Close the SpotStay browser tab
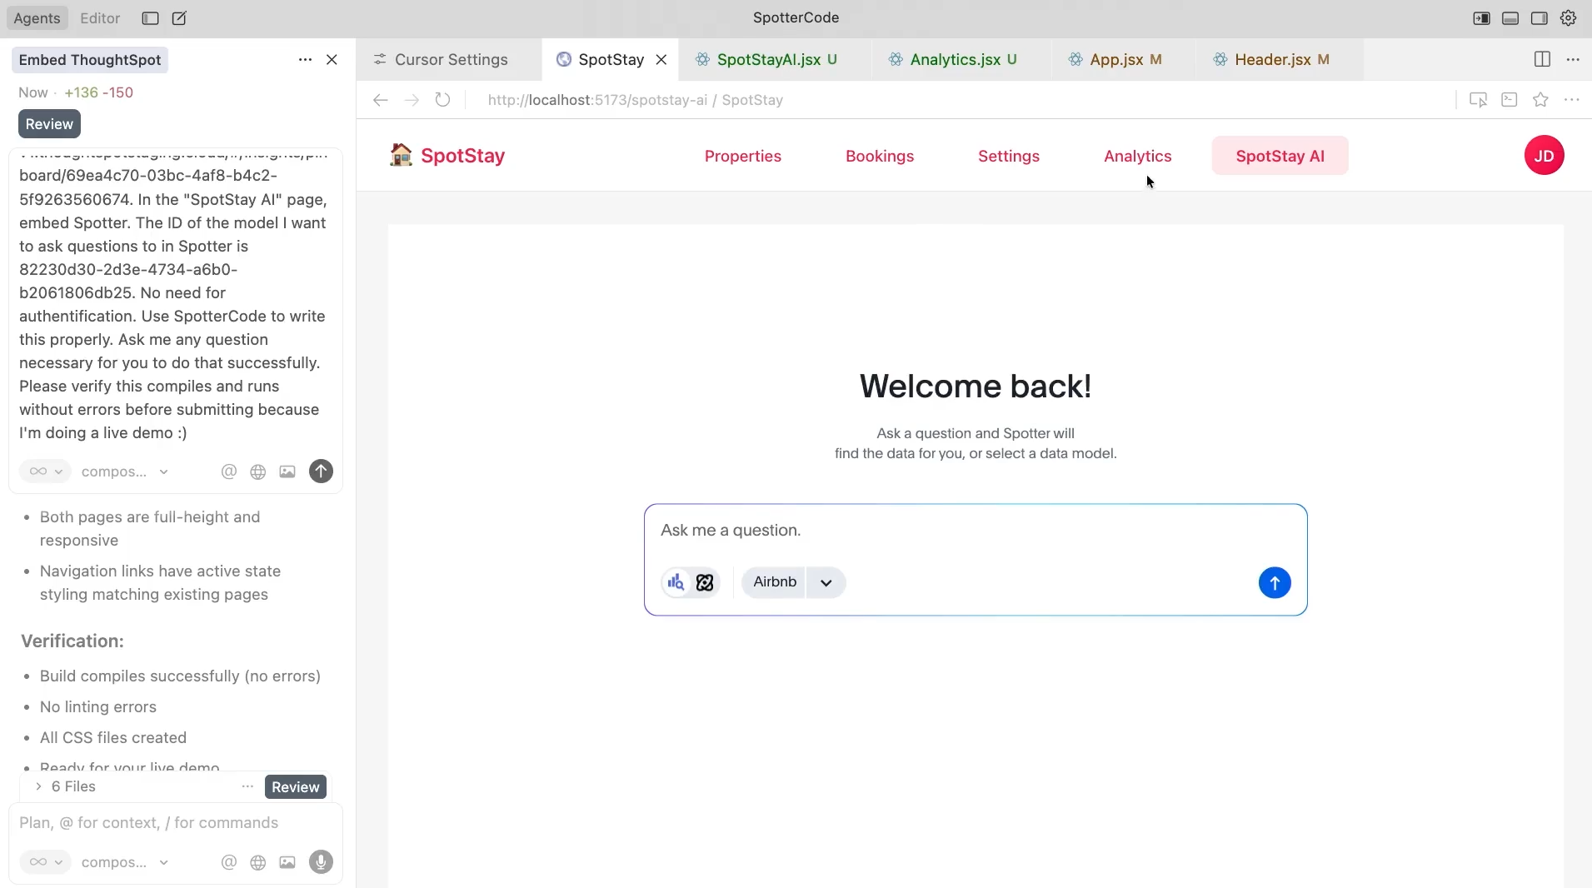 (661, 60)
